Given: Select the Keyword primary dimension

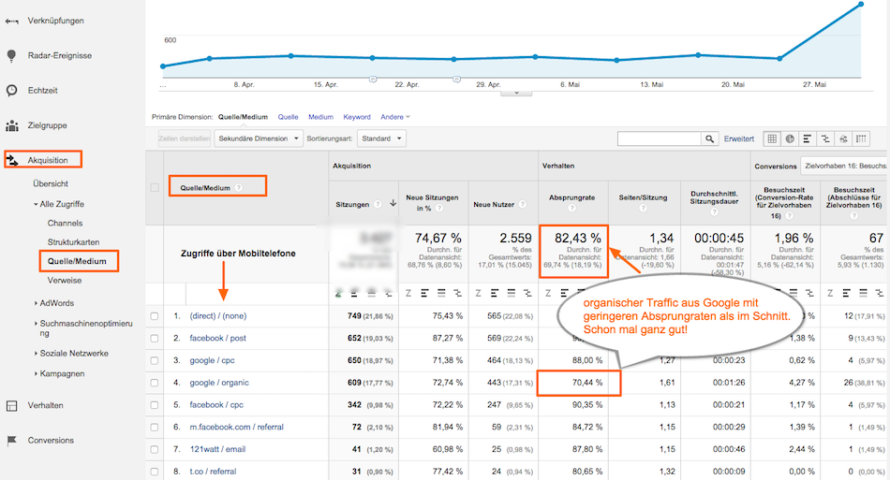Looking at the screenshot, I should [x=356, y=117].
